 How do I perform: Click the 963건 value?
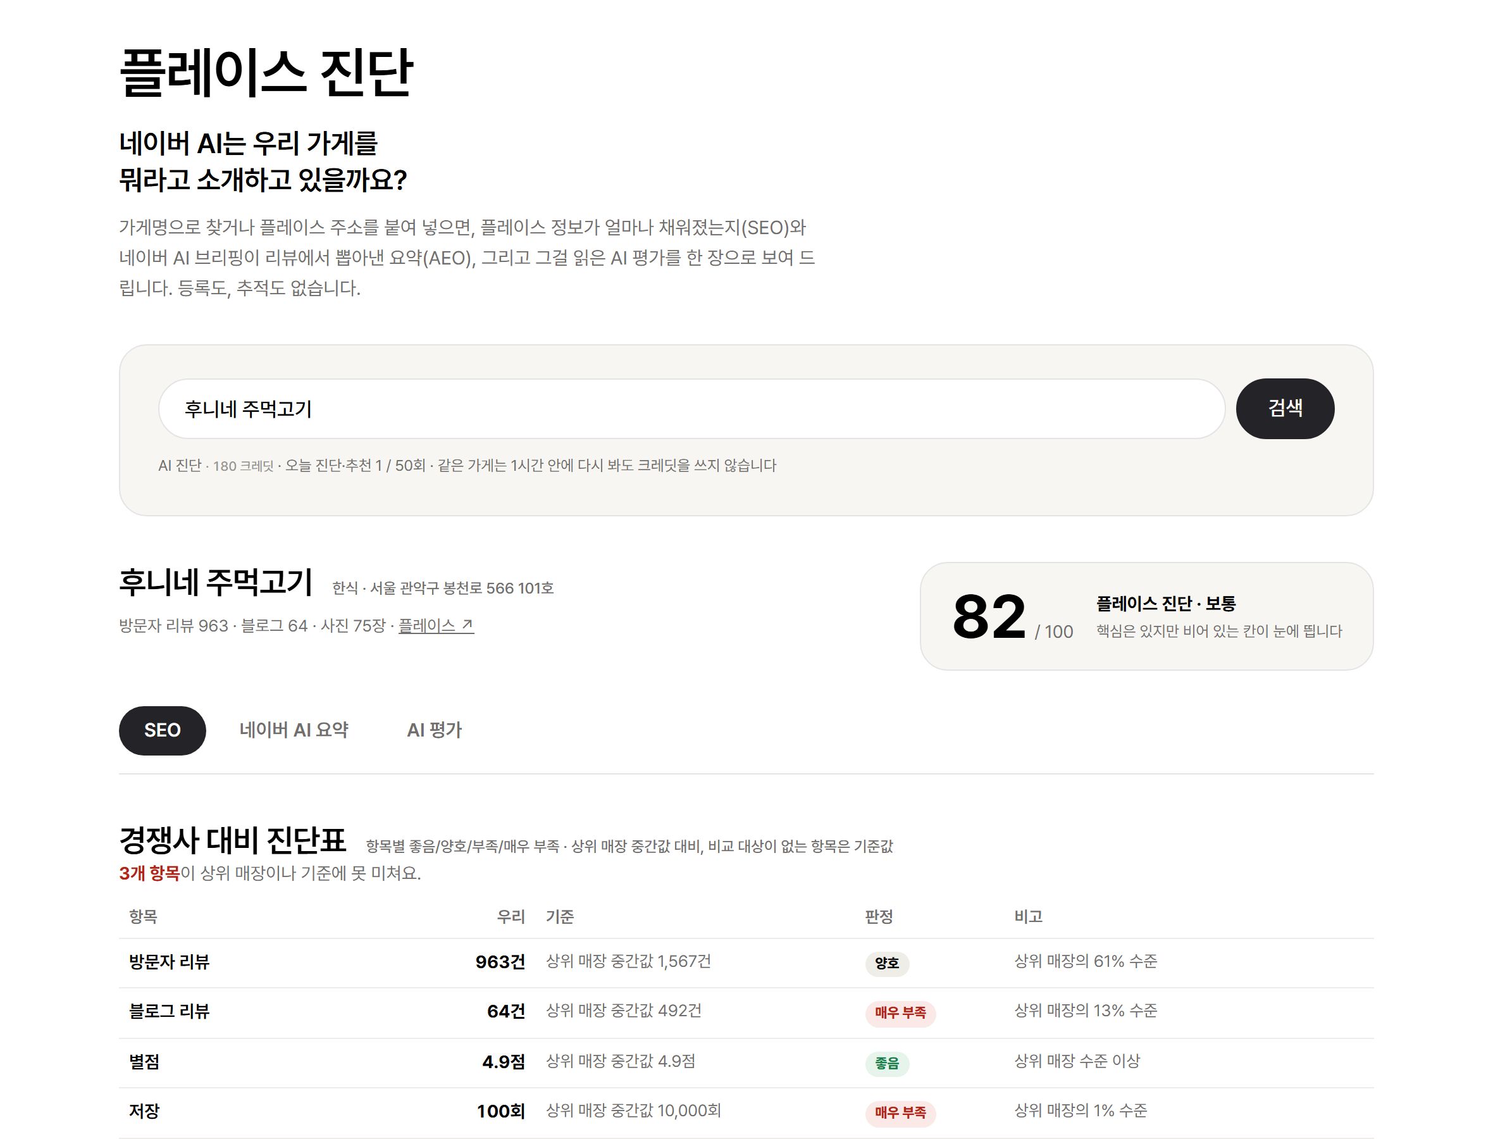pos(500,961)
